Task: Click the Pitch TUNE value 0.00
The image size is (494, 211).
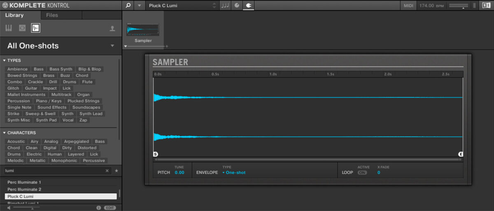Action: pos(179,172)
